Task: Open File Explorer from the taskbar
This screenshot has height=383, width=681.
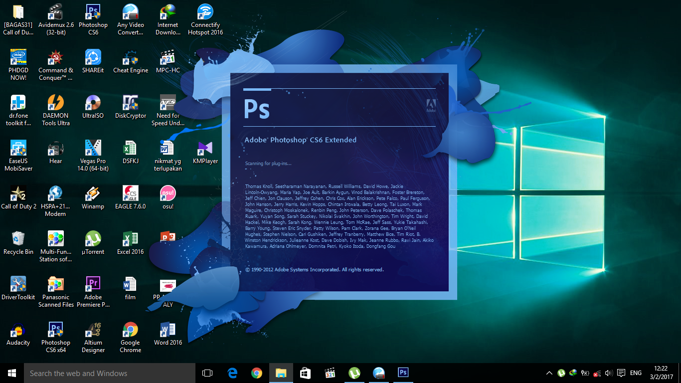Action: (x=281, y=373)
